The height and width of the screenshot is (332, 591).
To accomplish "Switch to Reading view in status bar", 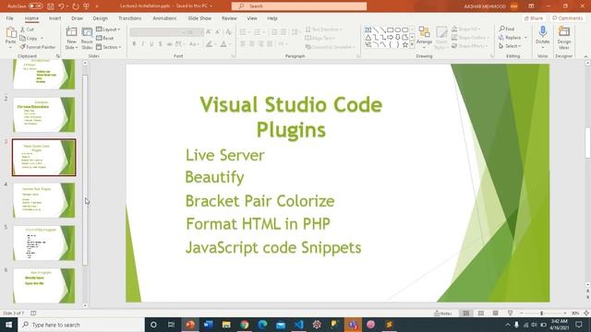I will pyautogui.click(x=496, y=314).
